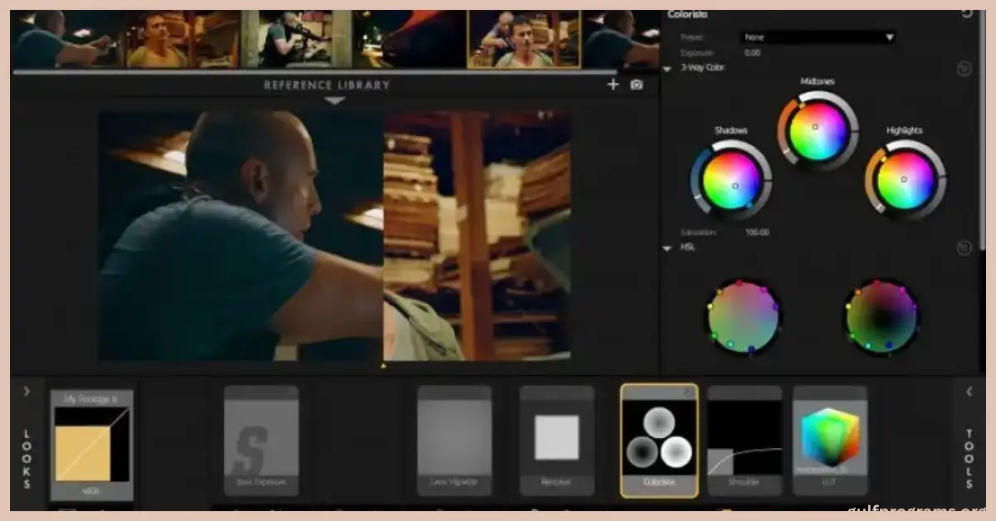Open the Preset dropdown set to None
The width and height of the screenshot is (996, 521).
818,37
